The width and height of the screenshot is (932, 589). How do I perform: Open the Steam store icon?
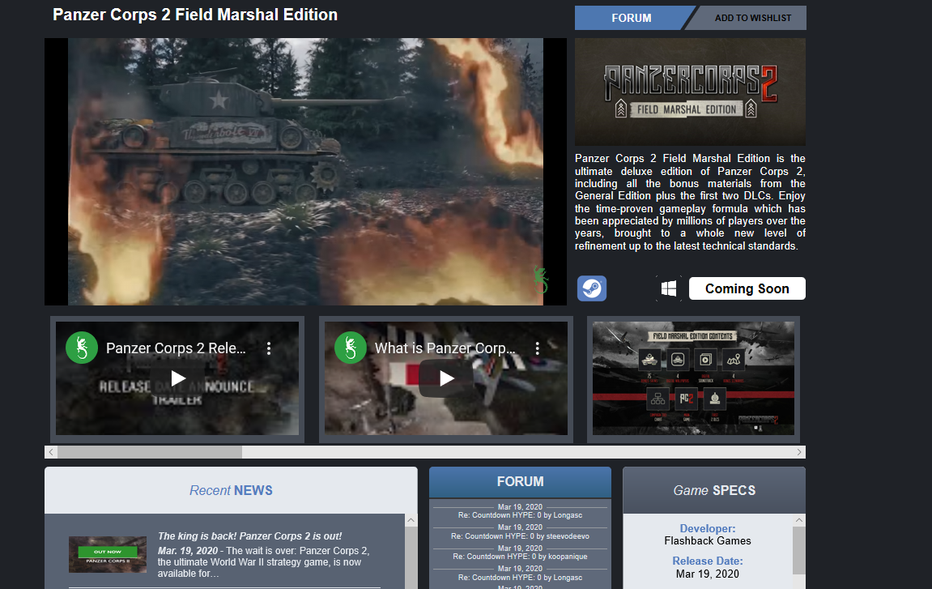tap(592, 288)
